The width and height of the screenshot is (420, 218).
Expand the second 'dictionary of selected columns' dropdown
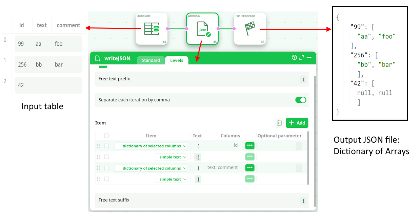[151, 168]
